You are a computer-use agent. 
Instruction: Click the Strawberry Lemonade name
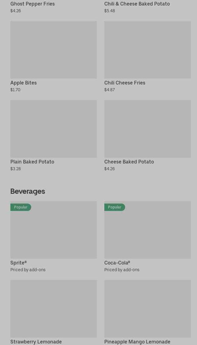36,342
